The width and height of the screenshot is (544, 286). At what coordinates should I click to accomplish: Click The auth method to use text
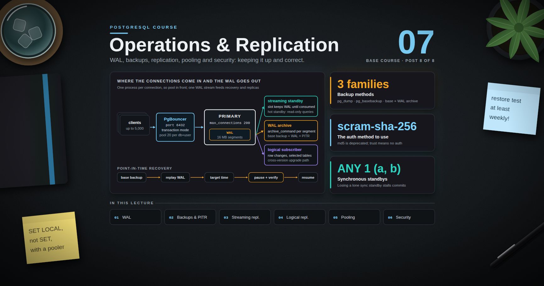pos(363,137)
